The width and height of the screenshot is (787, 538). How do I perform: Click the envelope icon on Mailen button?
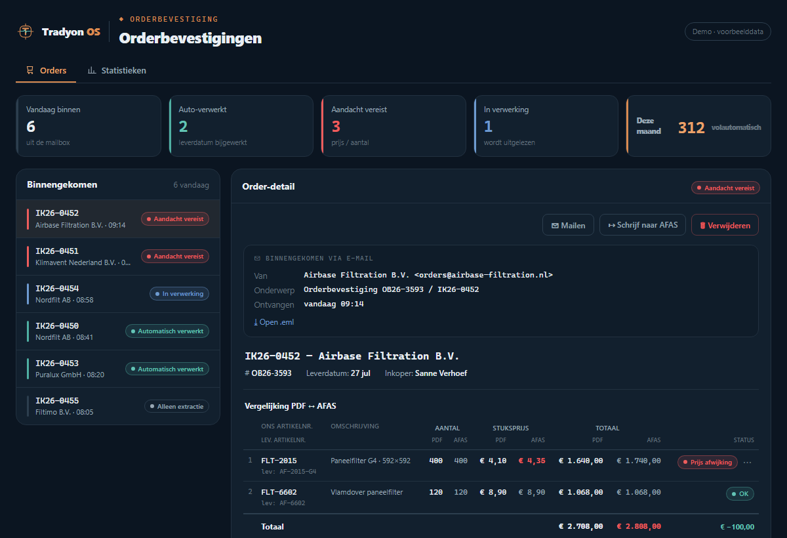[555, 226]
